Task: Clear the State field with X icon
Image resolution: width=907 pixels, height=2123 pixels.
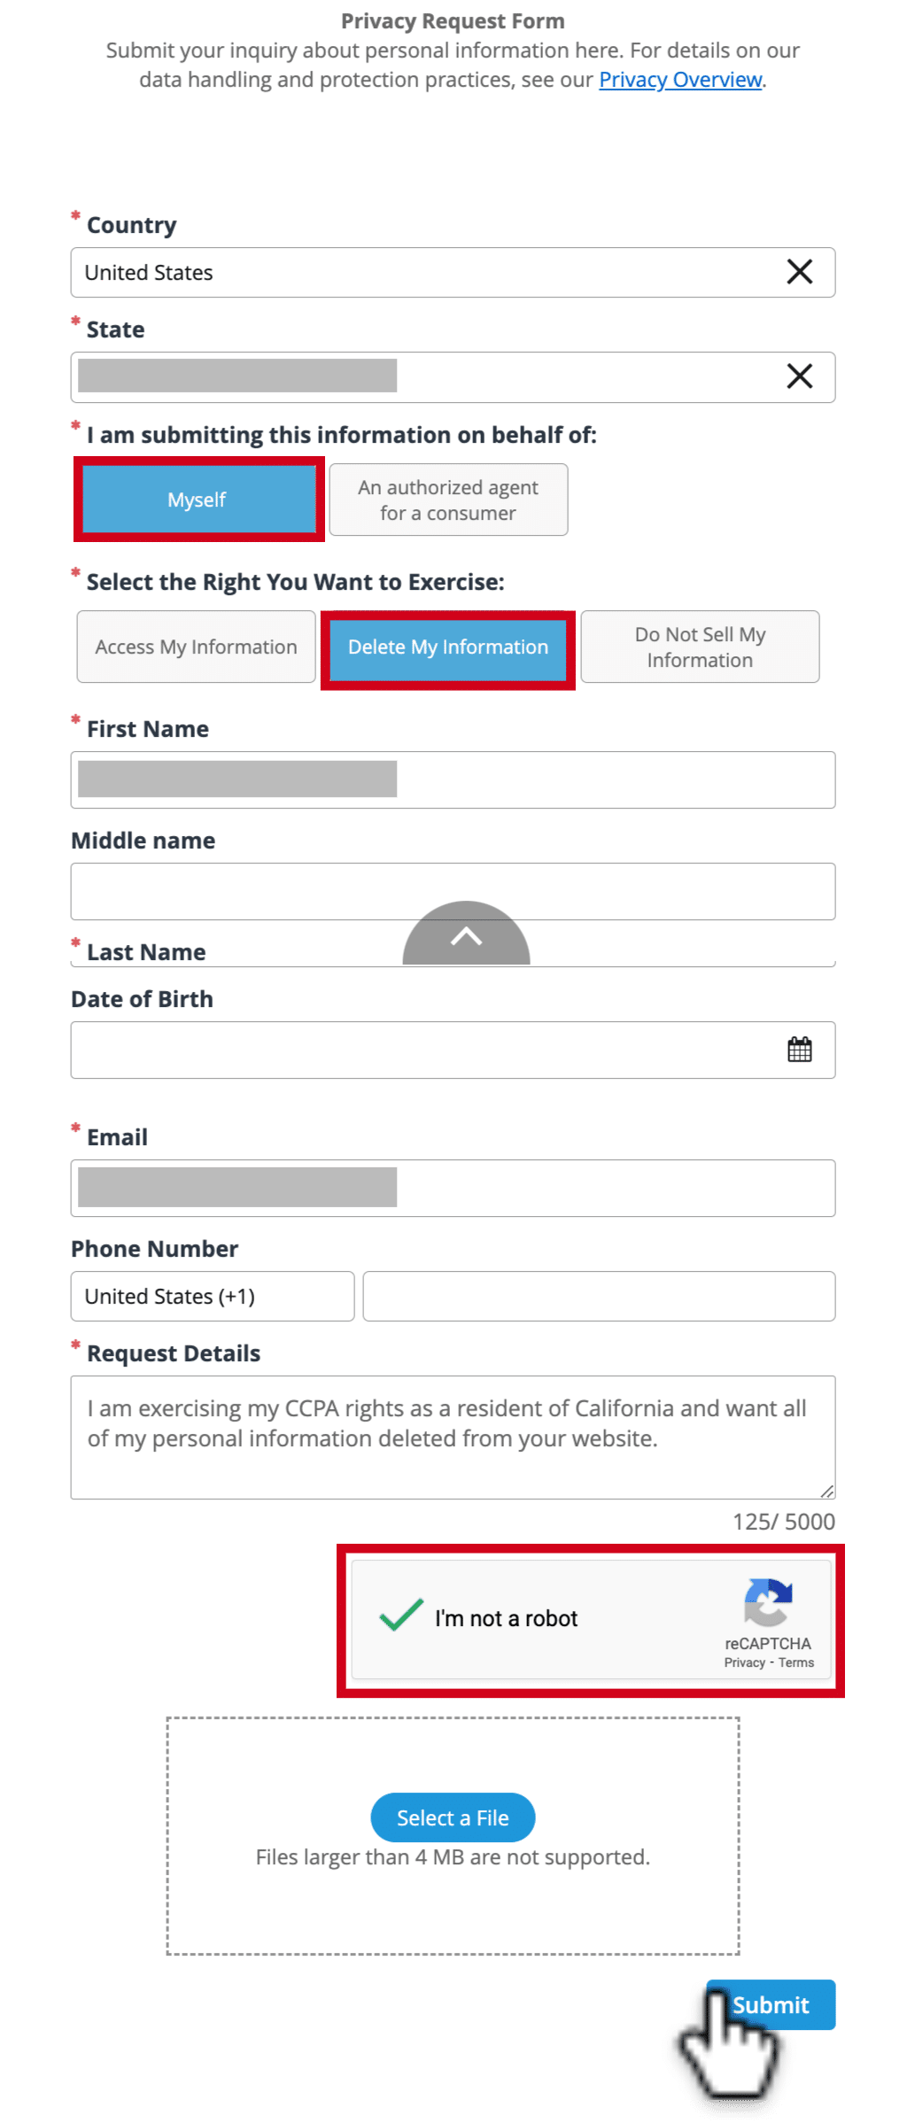Action: pyautogui.click(x=799, y=376)
